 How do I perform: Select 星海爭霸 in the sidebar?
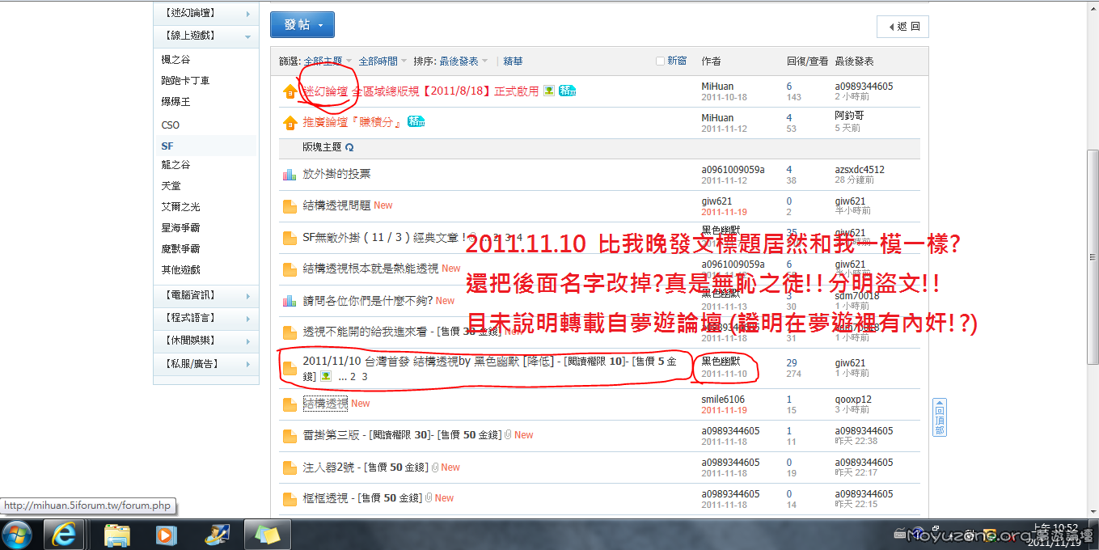[x=180, y=228]
